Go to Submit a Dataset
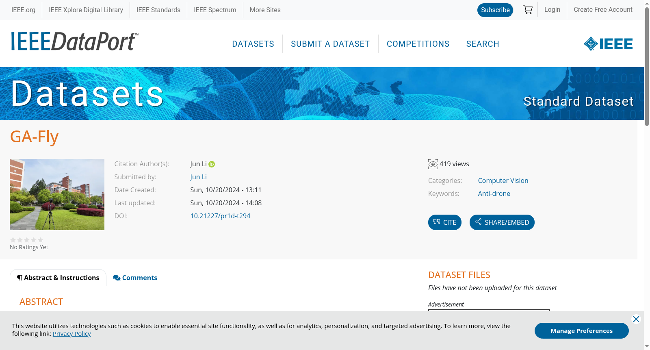 [330, 44]
